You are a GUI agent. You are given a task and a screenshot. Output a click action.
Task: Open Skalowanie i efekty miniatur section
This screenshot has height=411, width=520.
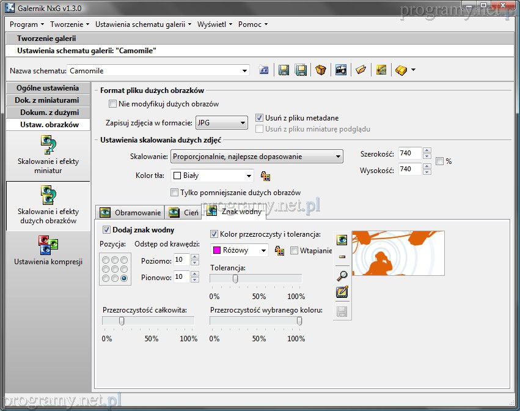[x=48, y=156]
